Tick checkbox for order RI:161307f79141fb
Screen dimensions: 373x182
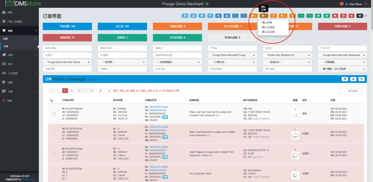(54, 134)
